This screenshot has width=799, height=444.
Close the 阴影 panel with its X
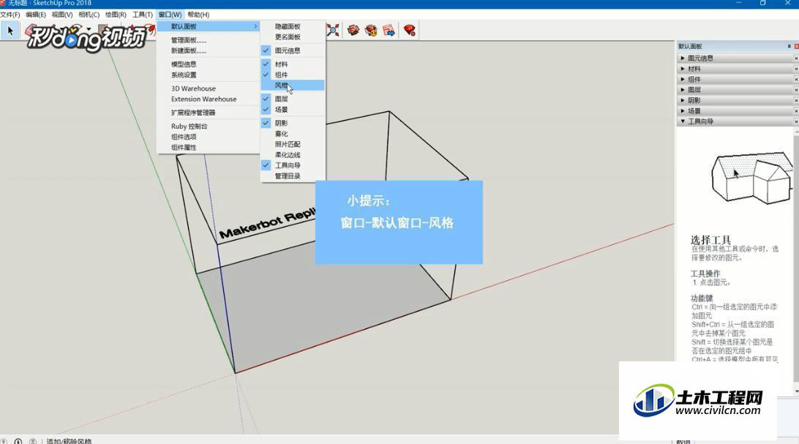click(796, 100)
